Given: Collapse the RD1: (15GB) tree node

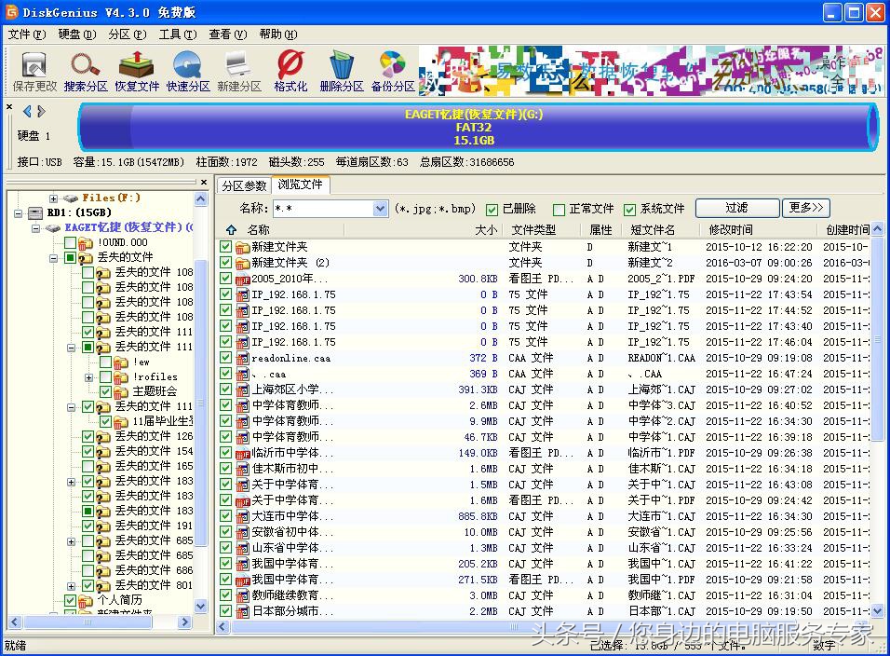Looking at the screenshot, I should tap(20, 212).
